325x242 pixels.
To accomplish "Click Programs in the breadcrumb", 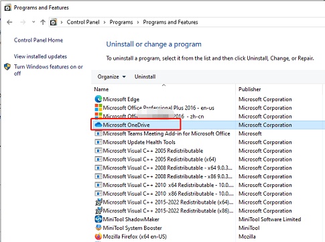I will point(121,22).
